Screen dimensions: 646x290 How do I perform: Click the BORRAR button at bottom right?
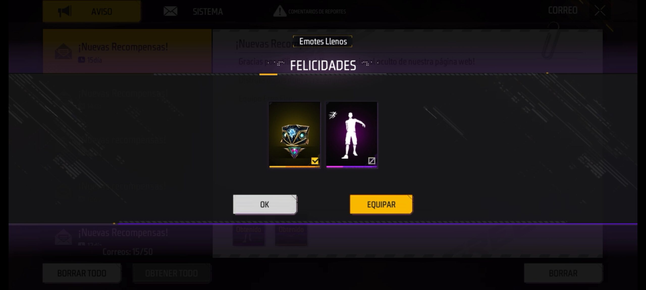pyautogui.click(x=563, y=273)
